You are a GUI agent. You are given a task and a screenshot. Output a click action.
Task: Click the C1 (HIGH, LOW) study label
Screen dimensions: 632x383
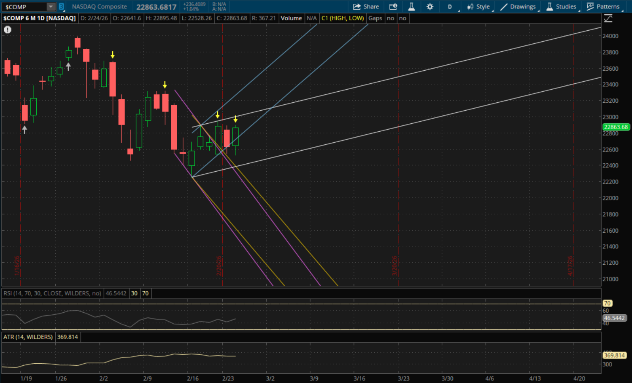click(342, 19)
